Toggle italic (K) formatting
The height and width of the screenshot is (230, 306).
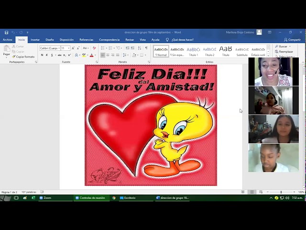[47, 55]
